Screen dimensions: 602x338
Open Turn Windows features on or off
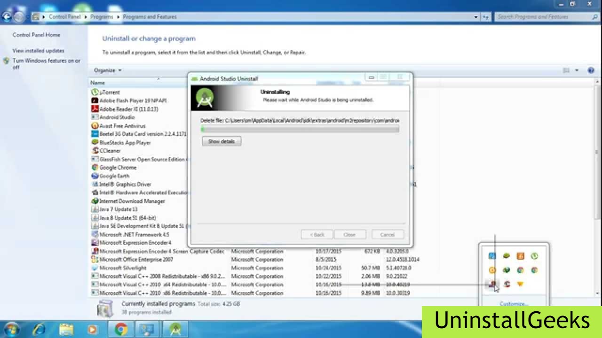pos(47,64)
